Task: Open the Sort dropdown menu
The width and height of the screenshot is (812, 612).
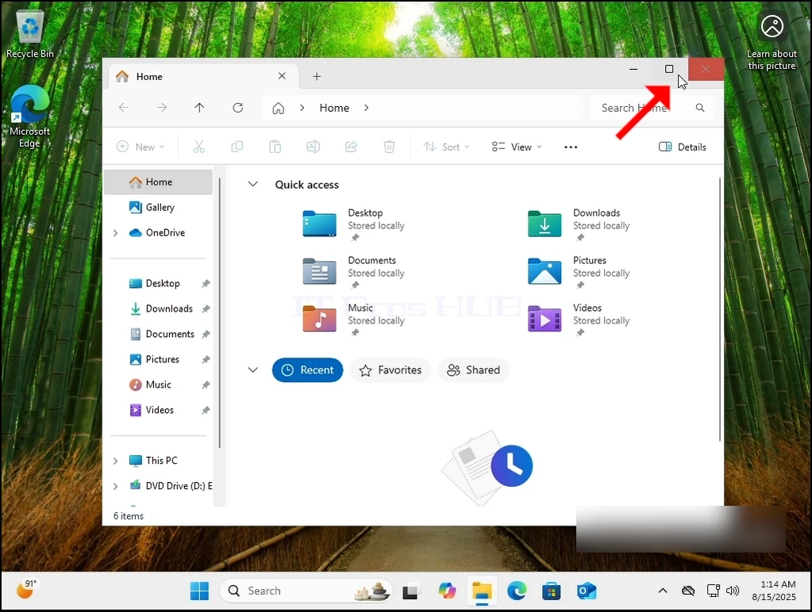Action: click(x=446, y=147)
